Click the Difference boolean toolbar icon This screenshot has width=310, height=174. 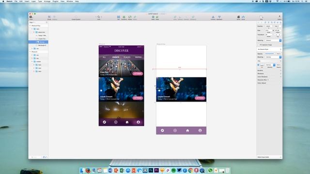pos(193,17)
